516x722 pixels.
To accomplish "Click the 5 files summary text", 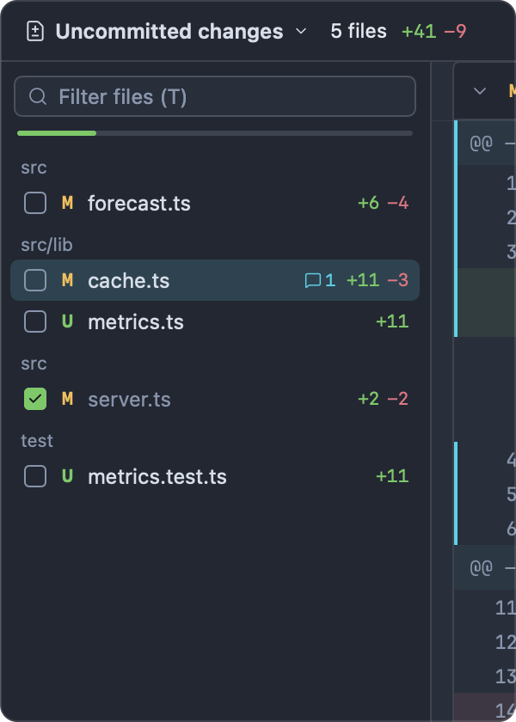I will (359, 31).
